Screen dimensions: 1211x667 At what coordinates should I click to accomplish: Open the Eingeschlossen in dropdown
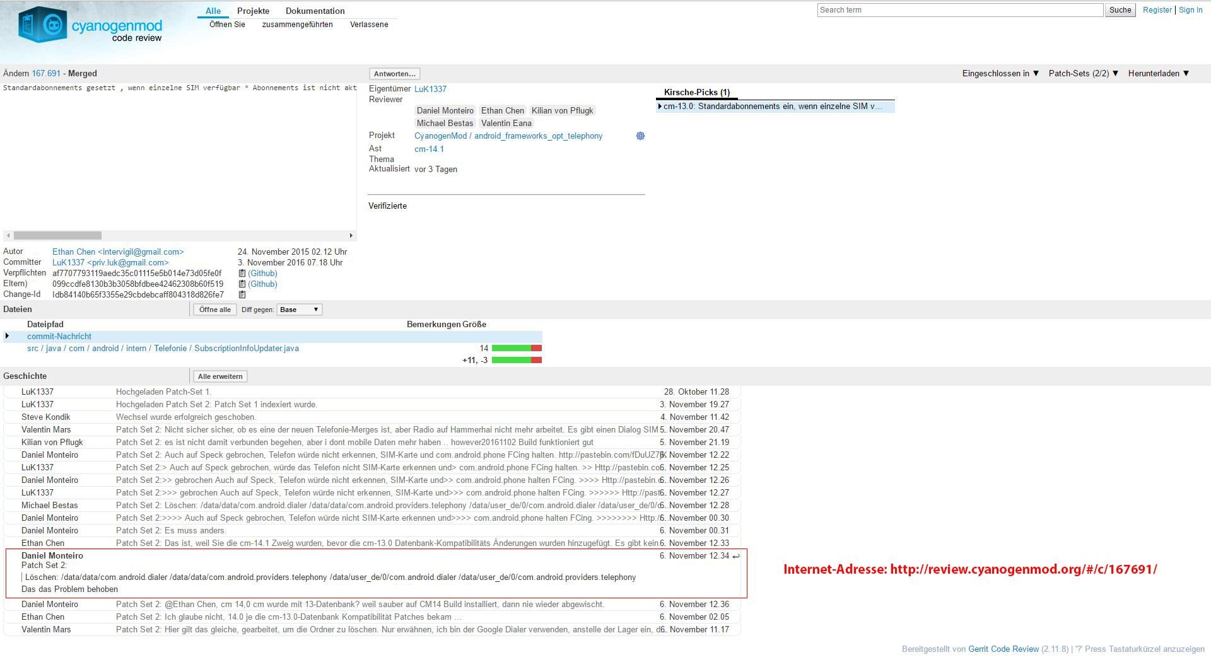tap(1000, 74)
